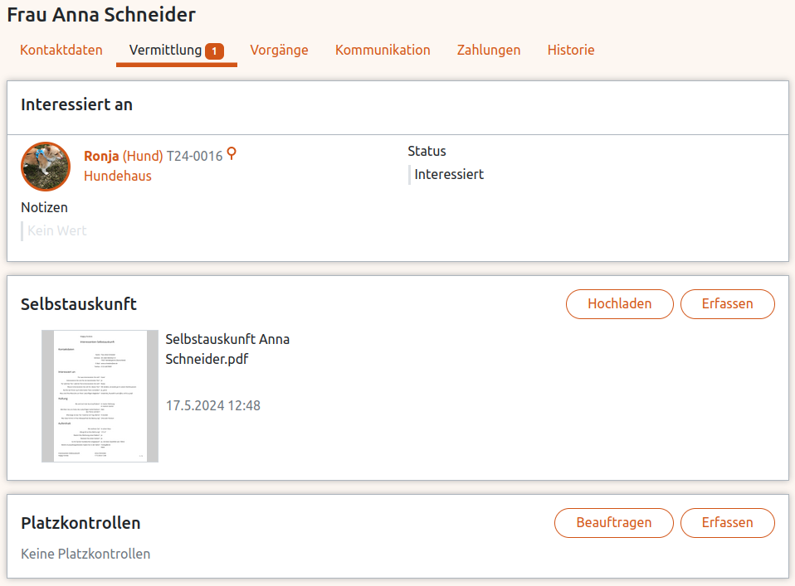This screenshot has width=795, height=586.
Task: Click the animal ID T24-0016
Action: click(195, 156)
